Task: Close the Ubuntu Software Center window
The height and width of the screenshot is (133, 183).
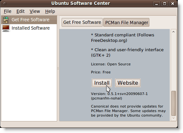Action: [173, 4]
